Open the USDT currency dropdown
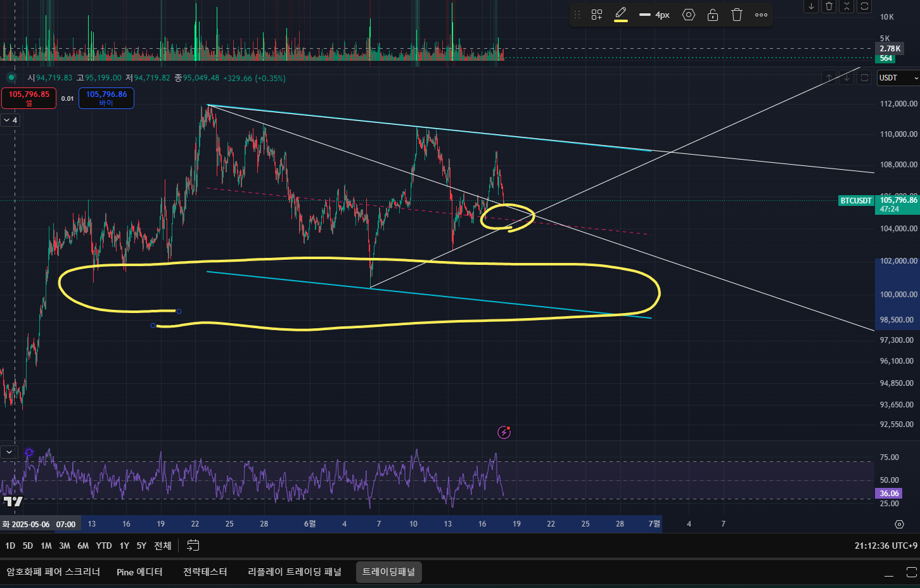 [x=898, y=78]
